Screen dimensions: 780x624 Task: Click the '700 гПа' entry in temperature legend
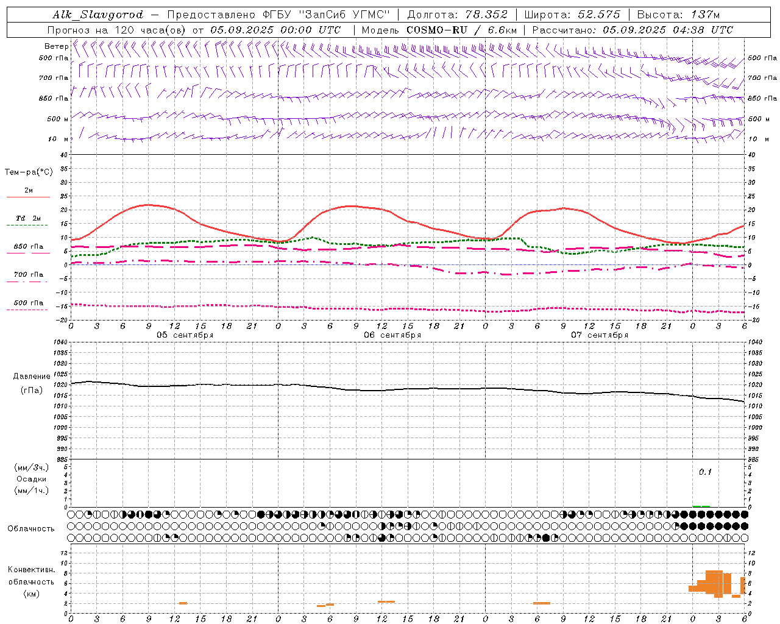pyautogui.click(x=29, y=274)
